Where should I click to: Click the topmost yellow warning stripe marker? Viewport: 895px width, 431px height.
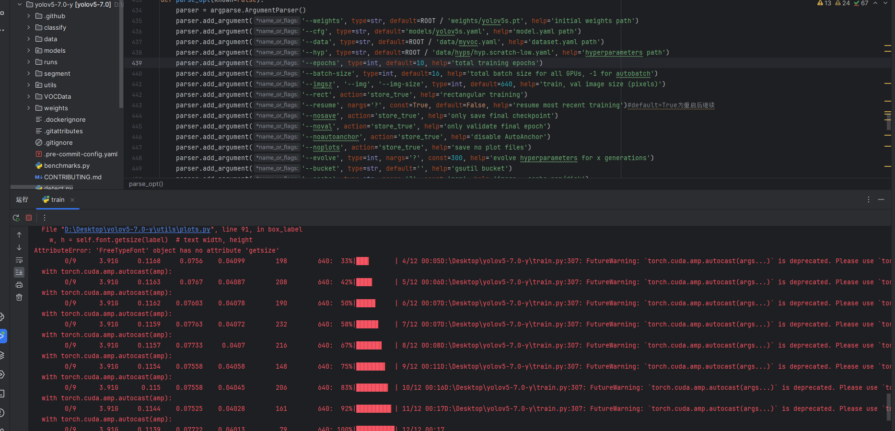pyautogui.click(x=887, y=46)
